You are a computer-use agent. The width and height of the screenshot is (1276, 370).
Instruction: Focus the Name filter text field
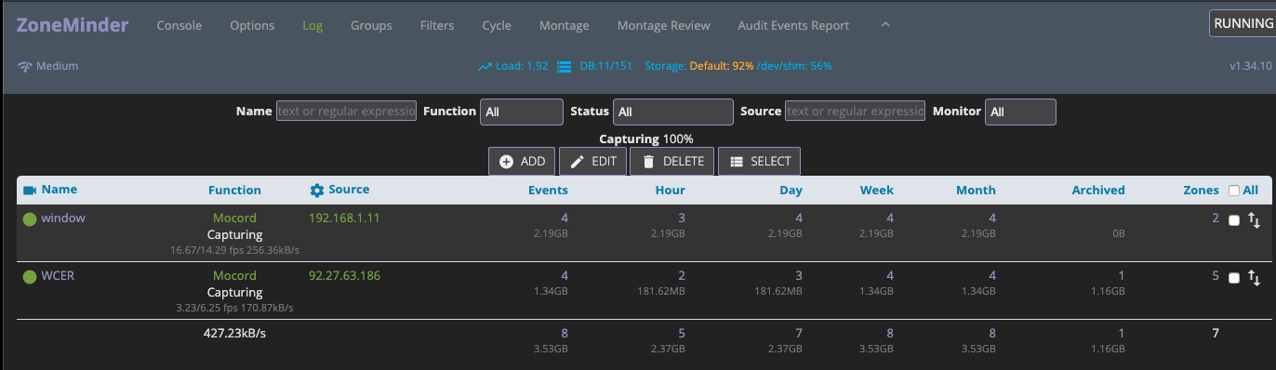[x=346, y=111]
